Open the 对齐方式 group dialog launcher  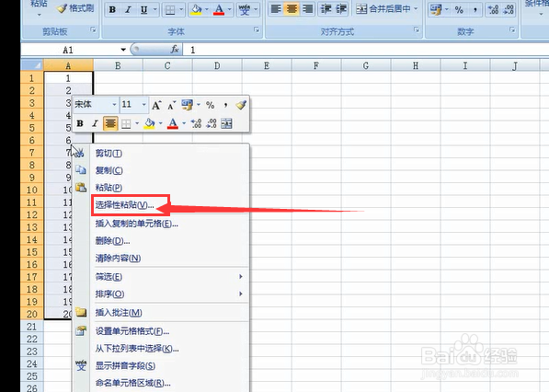(417, 30)
